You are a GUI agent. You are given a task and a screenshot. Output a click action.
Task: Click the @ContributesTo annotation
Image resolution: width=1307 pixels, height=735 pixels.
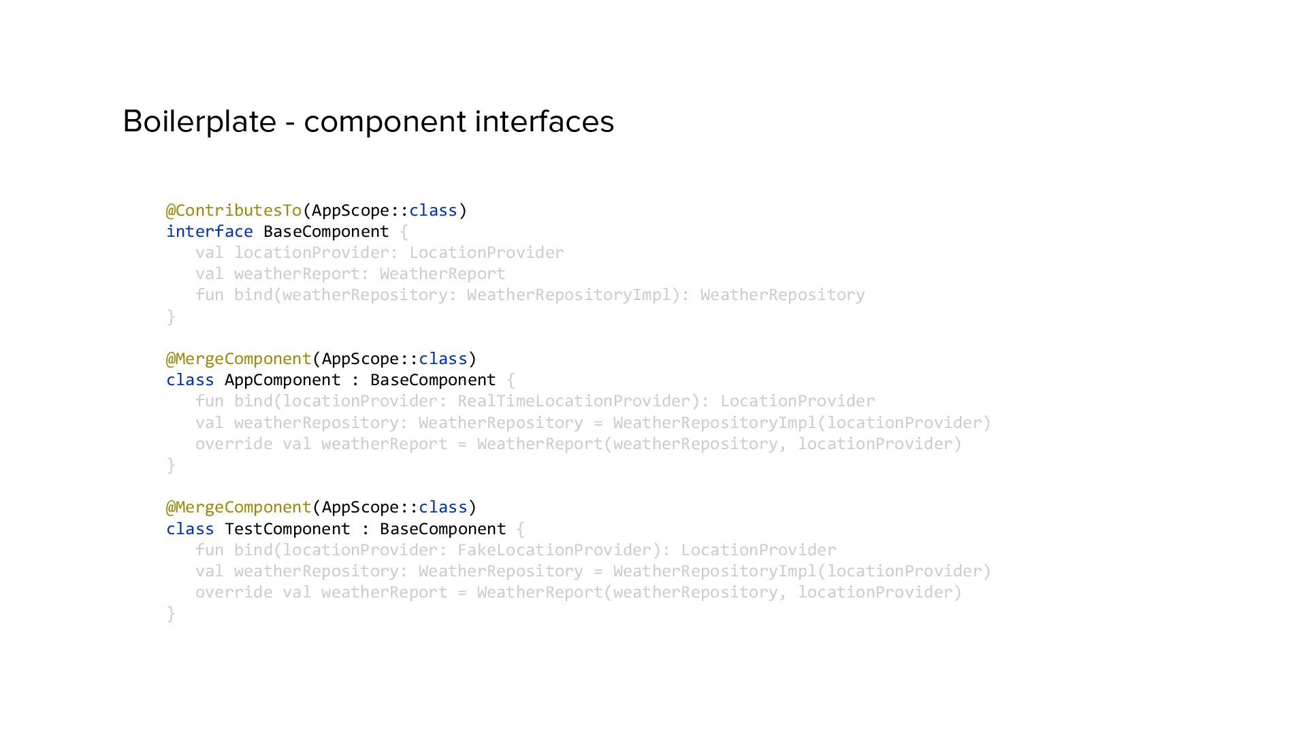[x=233, y=210]
